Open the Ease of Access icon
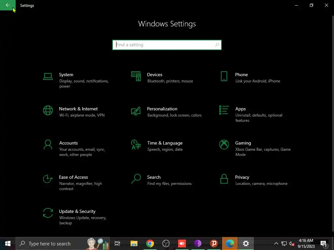 [x=48, y=179]
